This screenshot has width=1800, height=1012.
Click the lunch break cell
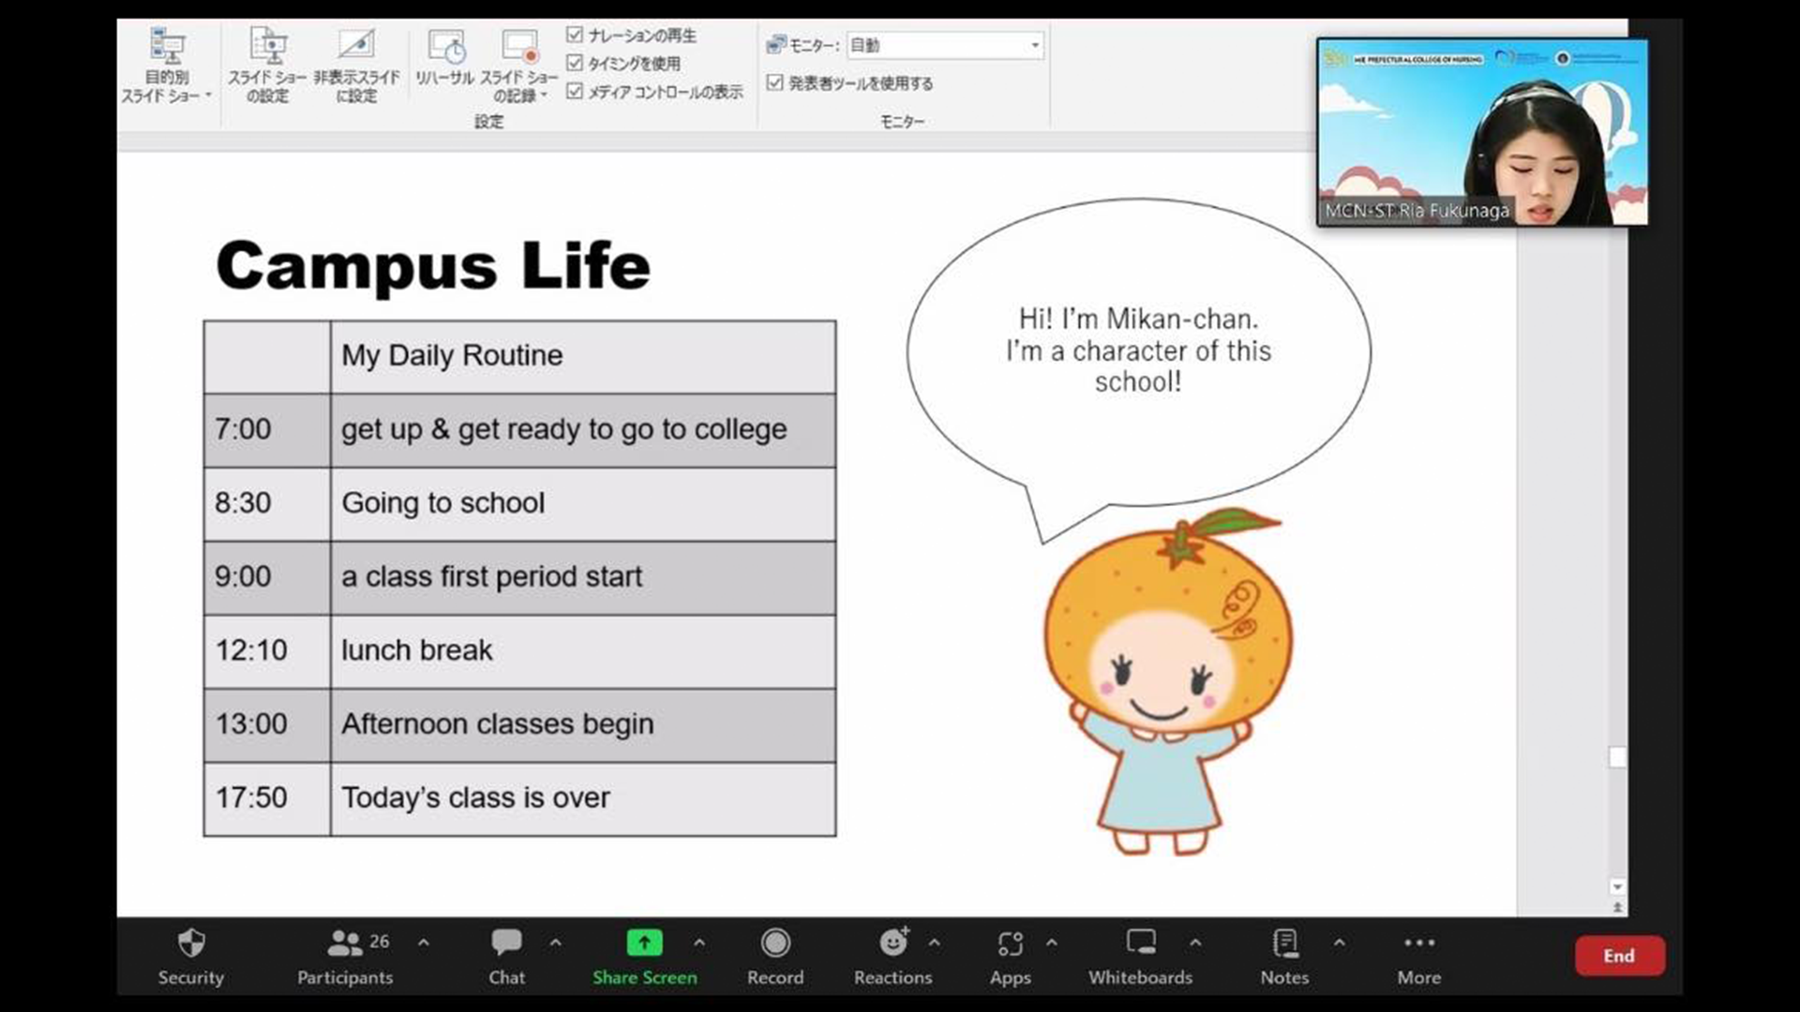(583, 651)
